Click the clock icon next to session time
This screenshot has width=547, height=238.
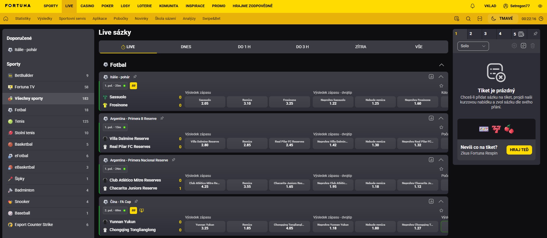pyautogui.click(x=541, y=19)
